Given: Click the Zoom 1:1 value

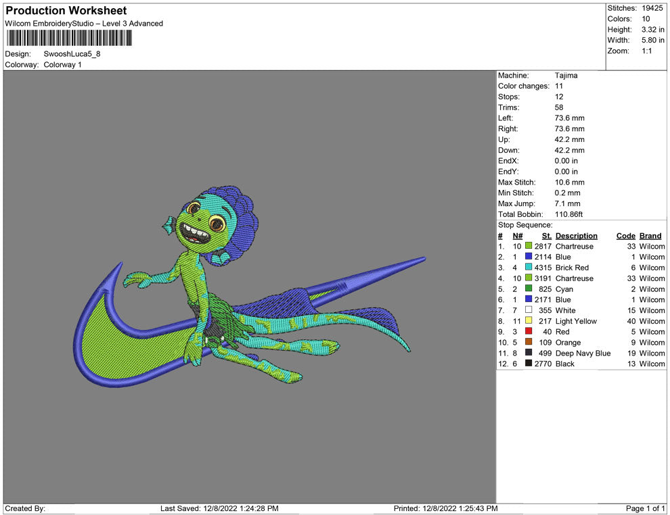Looking at the screenshot, I should pos(646,51).
